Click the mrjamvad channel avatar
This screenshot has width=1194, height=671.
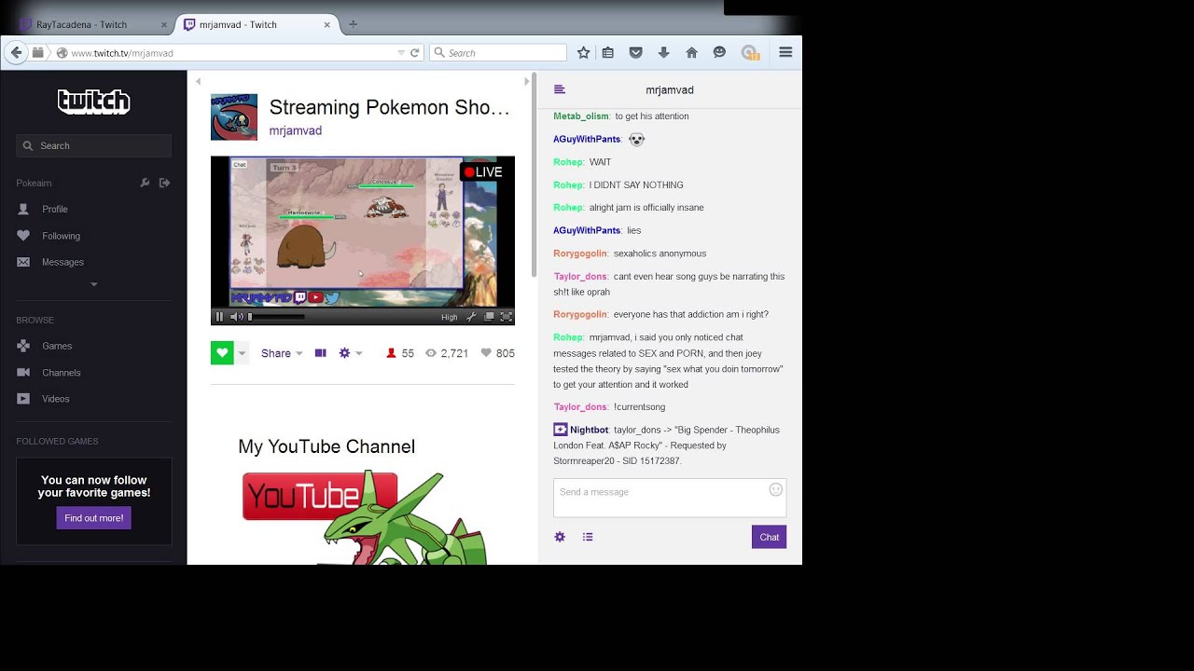[x=234, y=116]
